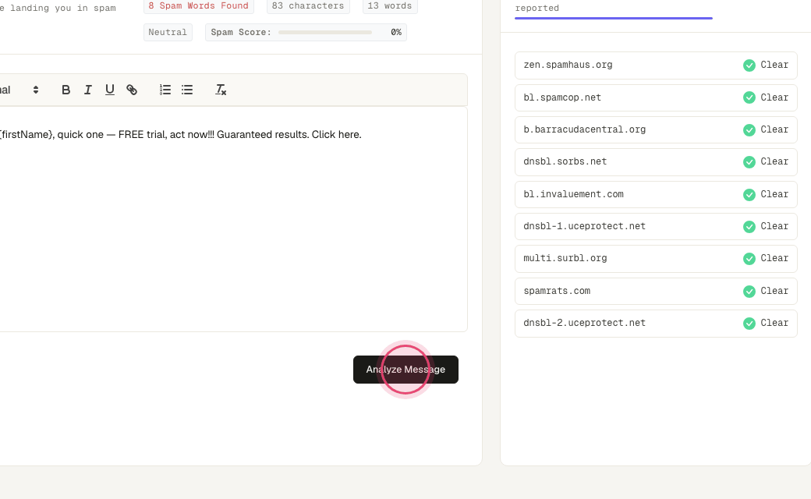Toggle underline formatting in editor toolbar
The width and height of the screenshot is (811, 499).
[110, 90]
